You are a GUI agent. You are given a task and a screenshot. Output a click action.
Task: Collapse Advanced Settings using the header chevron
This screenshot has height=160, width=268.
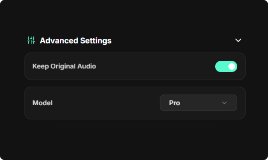coord(238,40)
